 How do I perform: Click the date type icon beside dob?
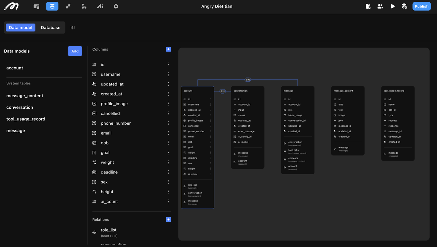(94, 143)
